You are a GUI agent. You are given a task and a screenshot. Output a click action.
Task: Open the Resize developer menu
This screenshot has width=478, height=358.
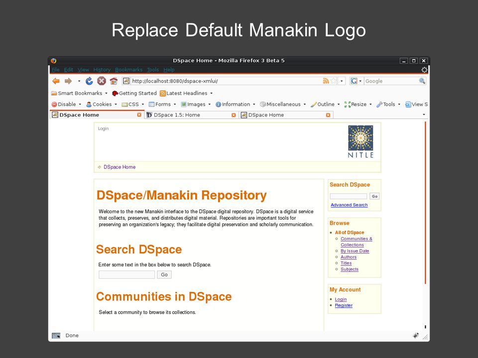(x=358, y=104)
